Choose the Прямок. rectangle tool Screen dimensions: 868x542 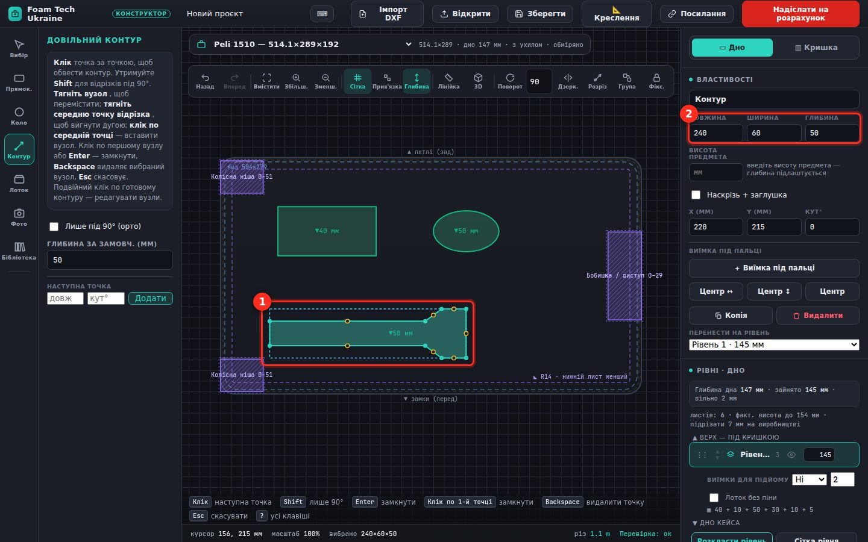(19, 82)
